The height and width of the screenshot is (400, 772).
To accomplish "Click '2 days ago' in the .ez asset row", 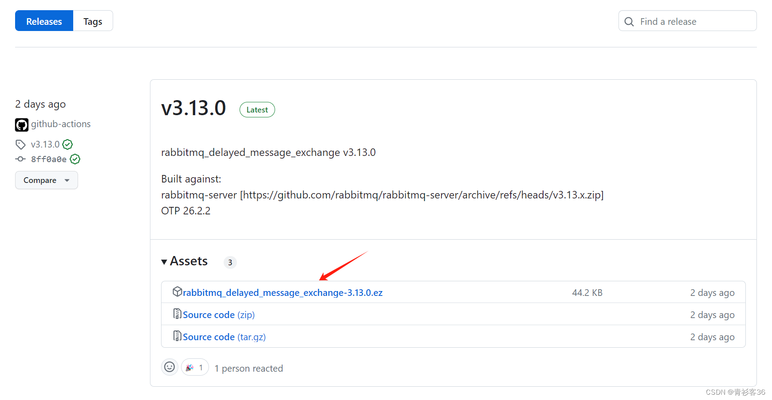I will 713,293.
